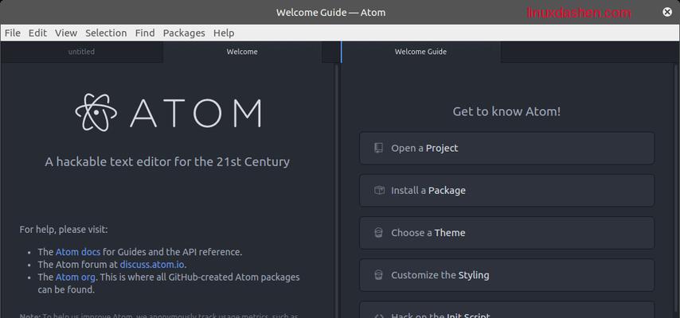Switch to the untitled tab
The width and height of the screenshot is (680, 318).
[81, 52]
